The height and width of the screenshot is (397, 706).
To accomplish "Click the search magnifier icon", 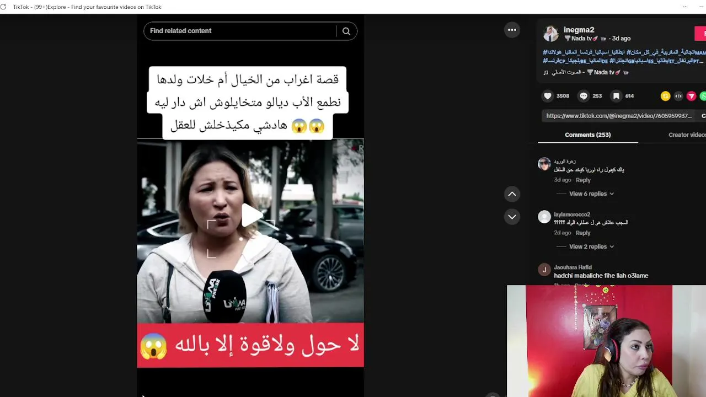I will coord(346,31).
